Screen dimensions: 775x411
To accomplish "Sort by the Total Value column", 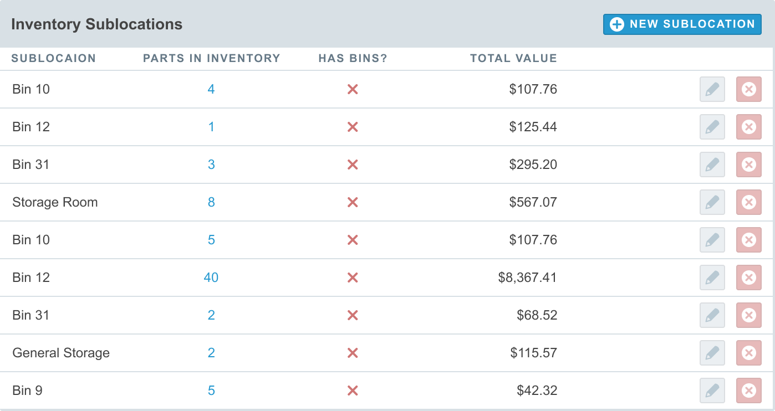I will click(513, 58).
